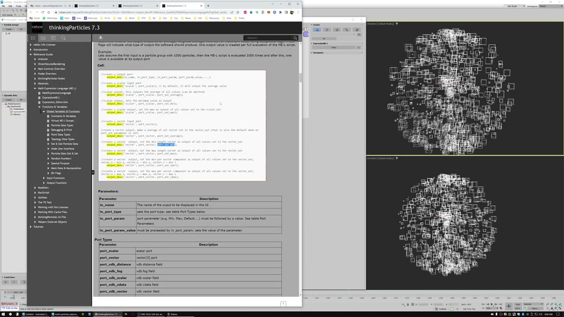
Task: Expand the Tutorials section
Action: tap(31, 227)
